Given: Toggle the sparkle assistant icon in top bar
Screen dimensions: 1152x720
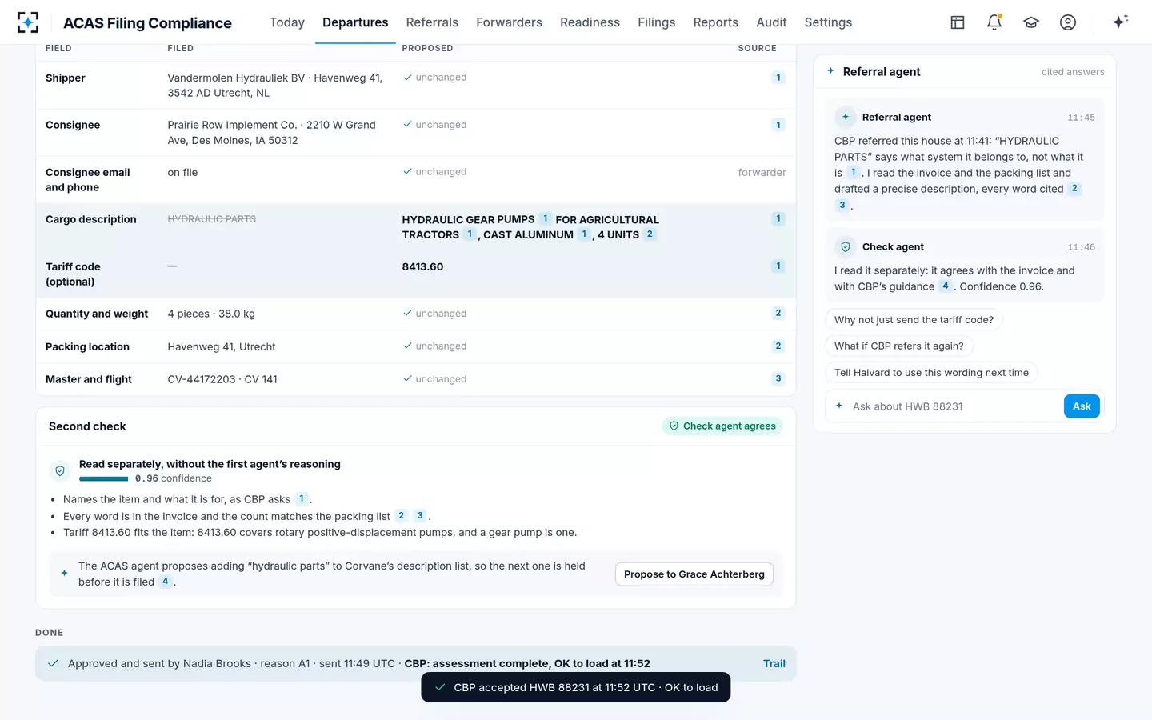Looking at the screenshot, I should pyautogui.click(x=1120, y=22).
